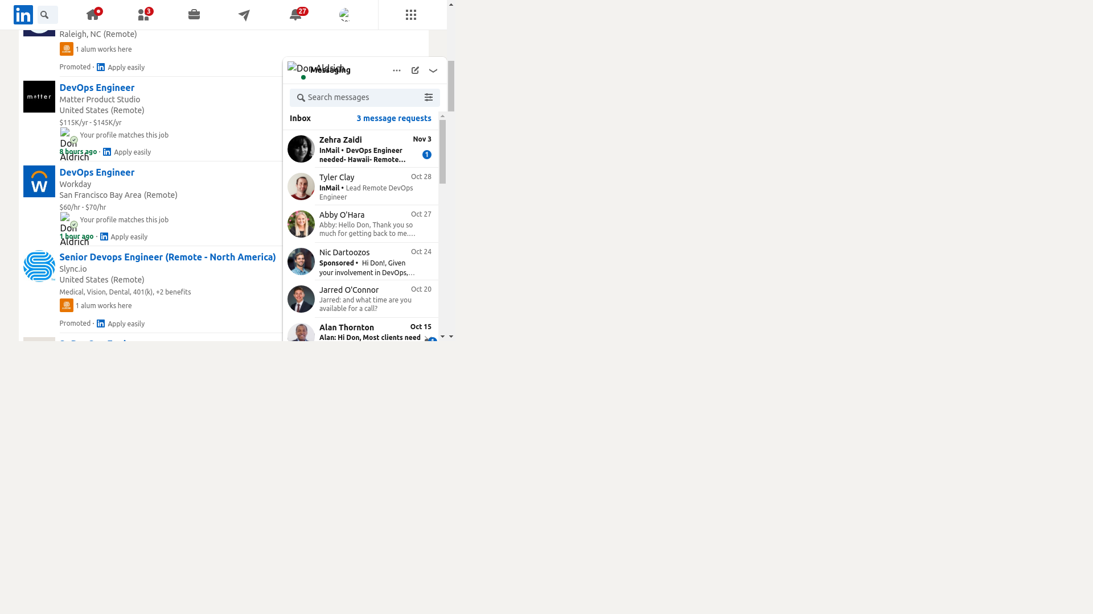Open messaging three-dot options menu
1093x614 pixels.
[397, 70]
